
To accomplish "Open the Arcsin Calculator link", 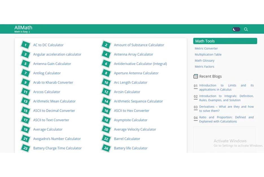I will [127, 92].
